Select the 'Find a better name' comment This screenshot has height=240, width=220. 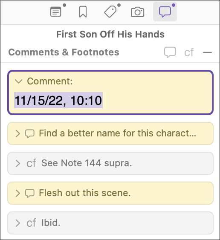(x=110, y=133)
